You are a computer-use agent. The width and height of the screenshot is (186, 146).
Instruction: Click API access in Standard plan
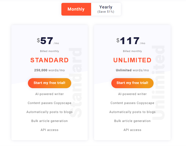[49, 130]
